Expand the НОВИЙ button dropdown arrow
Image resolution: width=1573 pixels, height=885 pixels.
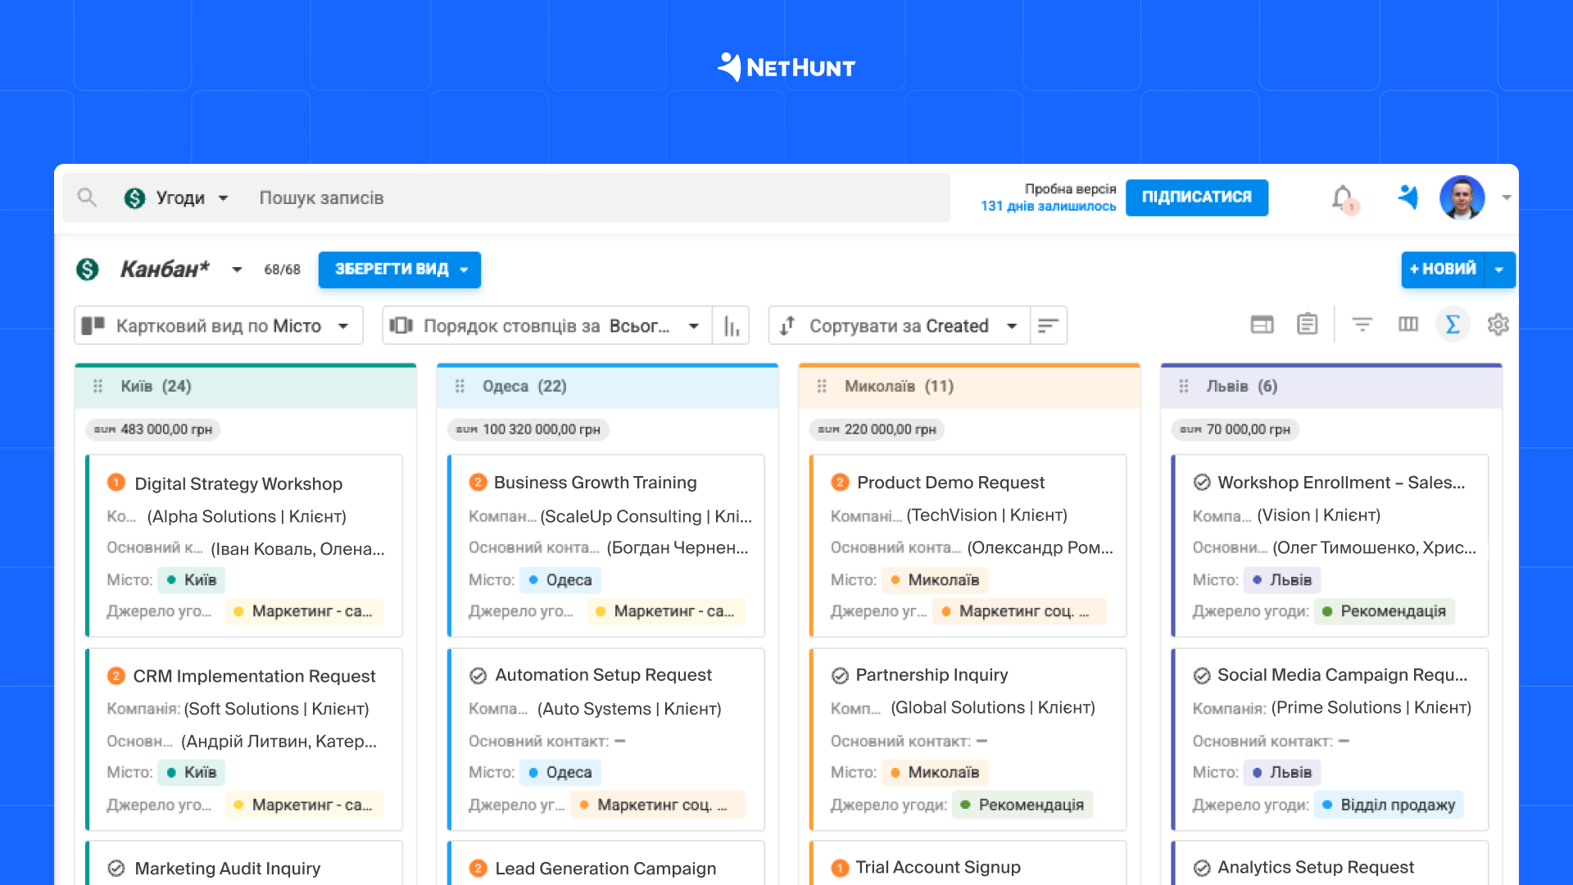point(1499,270)
